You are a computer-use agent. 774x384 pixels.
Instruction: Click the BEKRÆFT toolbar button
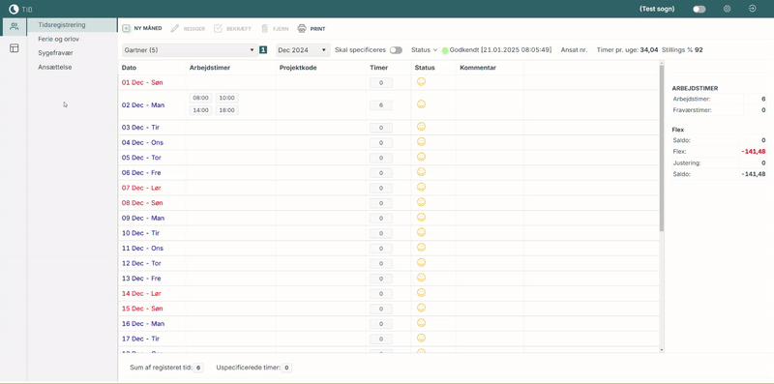point(232,29)
